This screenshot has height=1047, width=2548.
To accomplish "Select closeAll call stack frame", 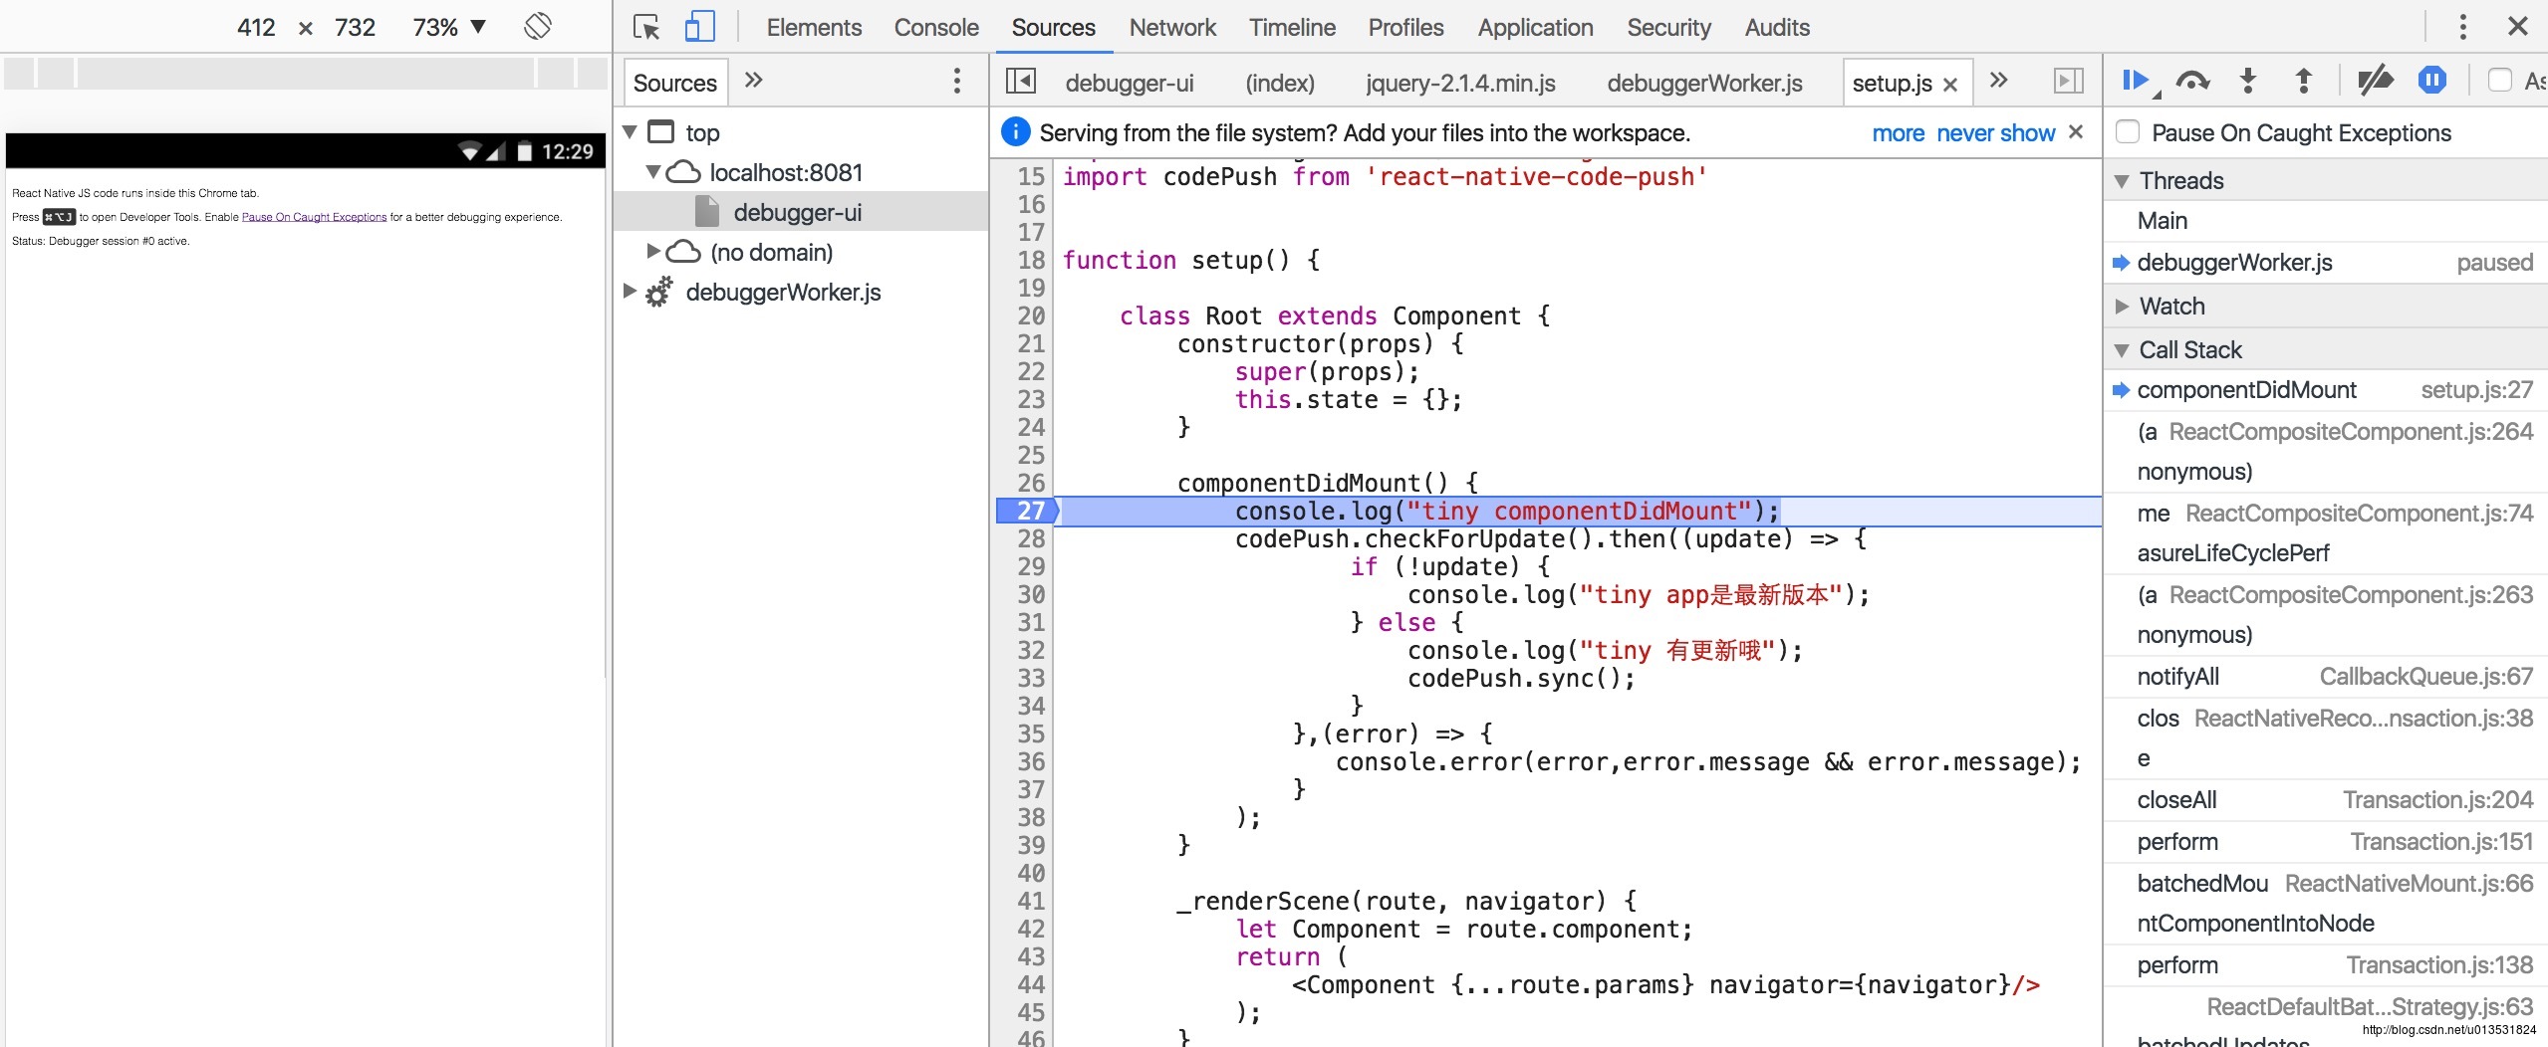I will click(x=2326, y=800).
